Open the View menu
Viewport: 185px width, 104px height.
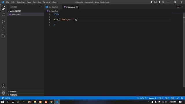(x=29, y=2)
